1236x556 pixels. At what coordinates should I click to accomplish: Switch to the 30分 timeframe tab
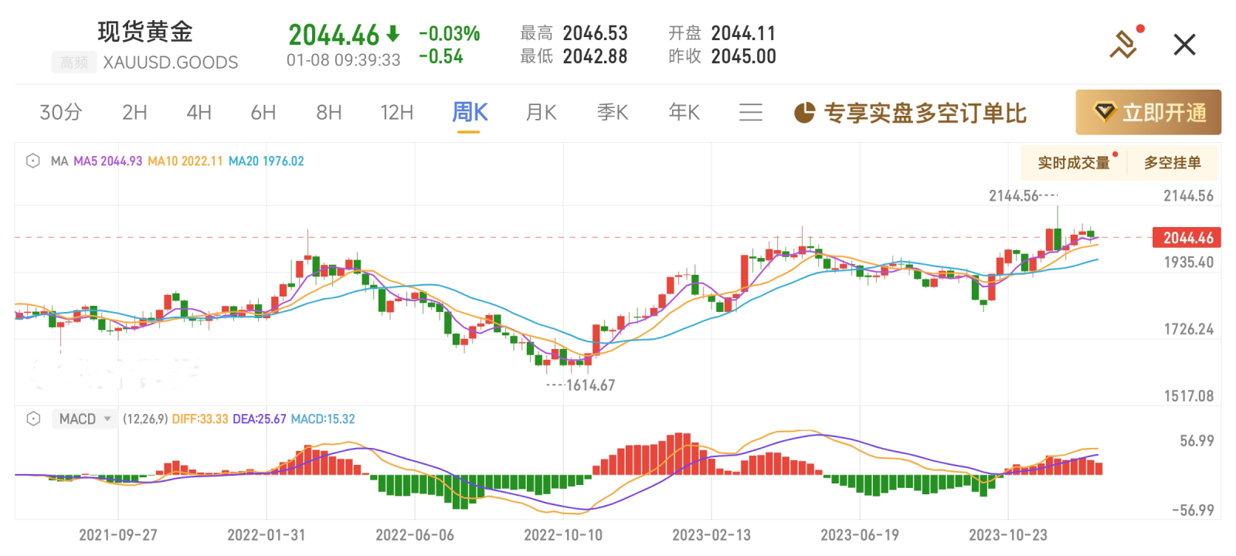(61, 113)
